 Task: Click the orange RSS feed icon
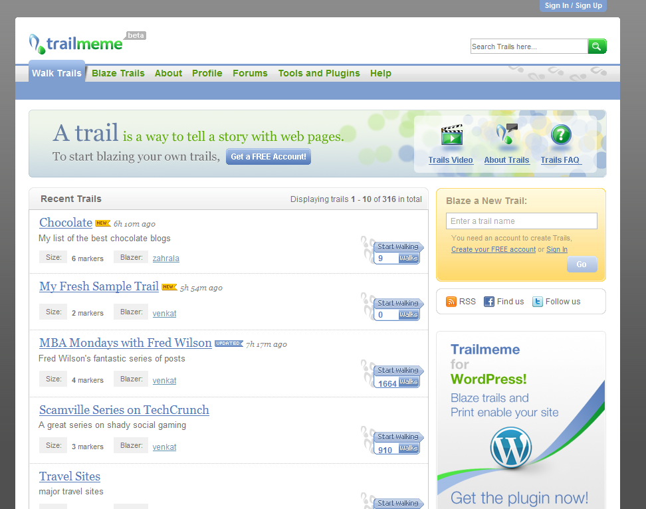point(451,302)
